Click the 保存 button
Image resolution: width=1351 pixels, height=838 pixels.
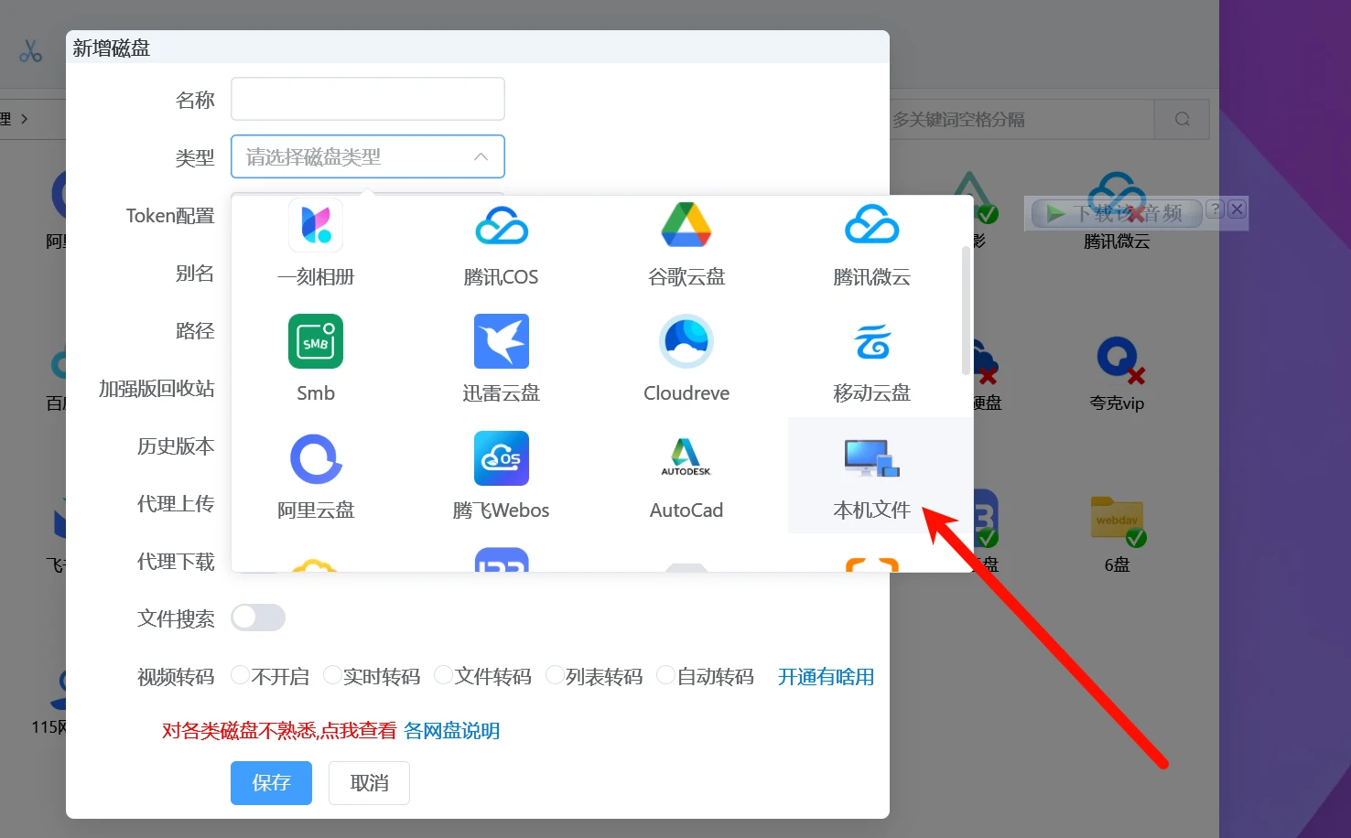(271, 783)
